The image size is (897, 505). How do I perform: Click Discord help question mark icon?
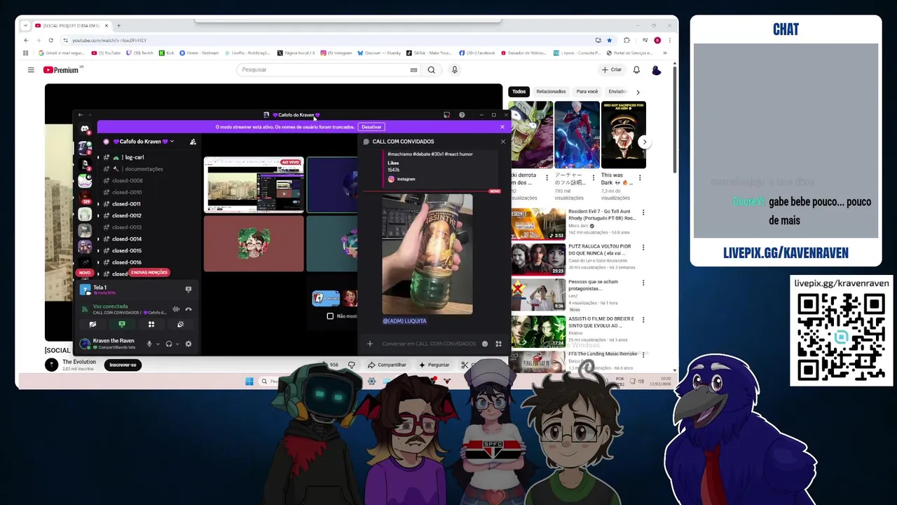(462, 115)
